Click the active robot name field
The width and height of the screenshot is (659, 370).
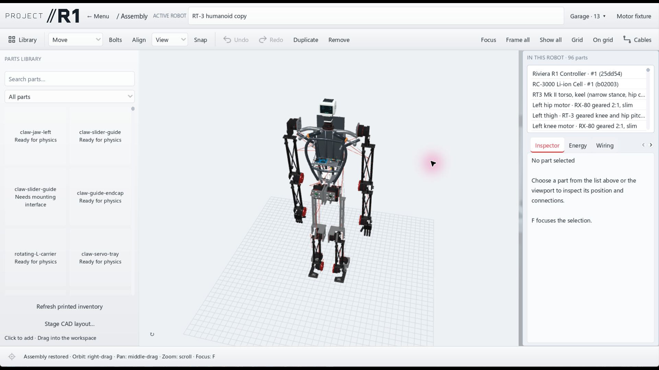tap(376, 16)
